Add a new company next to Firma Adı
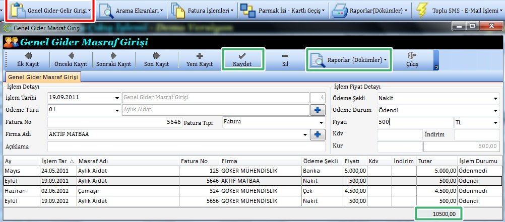 (x=318, y=134)
